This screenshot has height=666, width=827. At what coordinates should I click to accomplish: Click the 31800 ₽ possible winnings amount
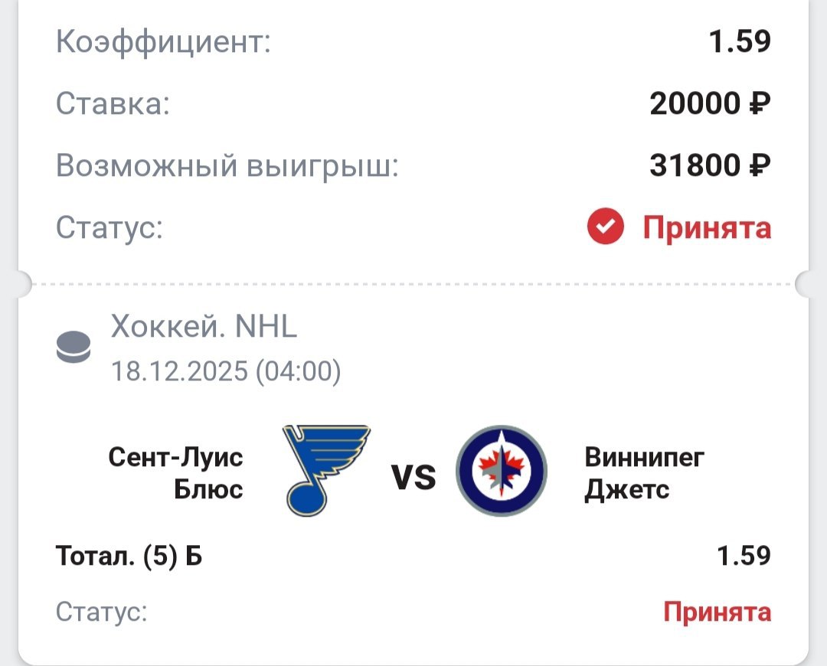pyautogui.click(x=710, y=165)
